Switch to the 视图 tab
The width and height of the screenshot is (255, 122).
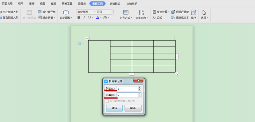(x=43, y=3)
